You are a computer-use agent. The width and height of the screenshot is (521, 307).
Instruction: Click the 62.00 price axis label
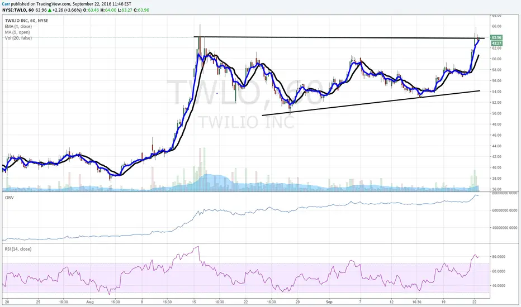(x=496, y=48)
